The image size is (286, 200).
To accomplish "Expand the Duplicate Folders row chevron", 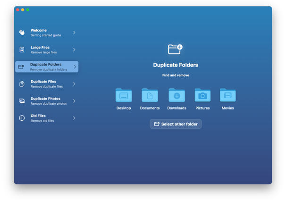I will pyautogui.click(x=75, y=67).
